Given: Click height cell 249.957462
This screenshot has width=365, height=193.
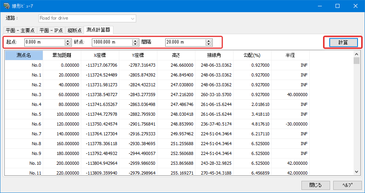Looking at the screenshot, I should pyautogui.click(x=176, y=134).
